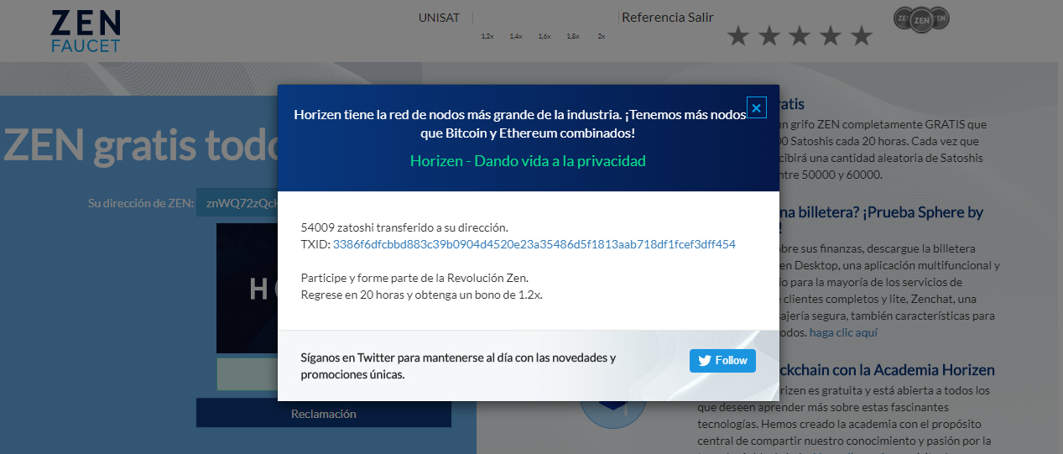The image size is (1063, 454).
Task: Follow Horizen with the Twitter Follow button
Action: pos(722,360)
